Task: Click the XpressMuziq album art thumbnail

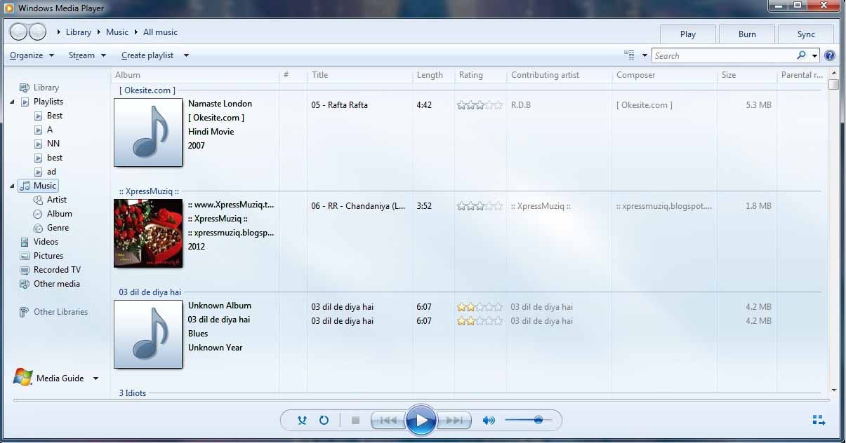Action: [148, 233]
